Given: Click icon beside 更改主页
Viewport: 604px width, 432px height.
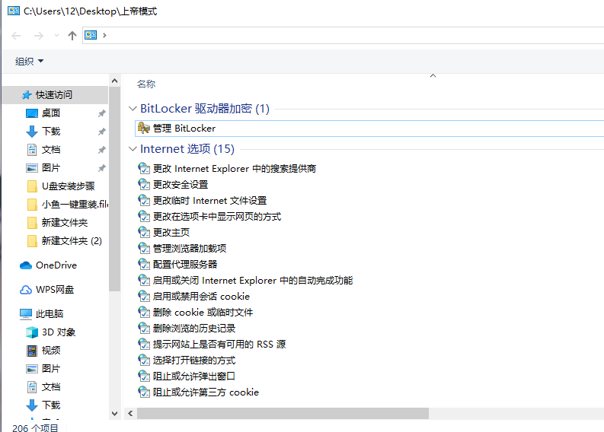Looking at the screenshot, I should pos(144,232).
